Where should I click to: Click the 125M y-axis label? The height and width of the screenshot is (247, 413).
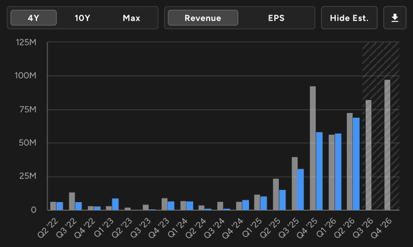coord(26,42)
